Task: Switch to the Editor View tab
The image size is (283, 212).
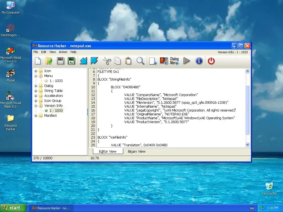Action: coord(108,152)
